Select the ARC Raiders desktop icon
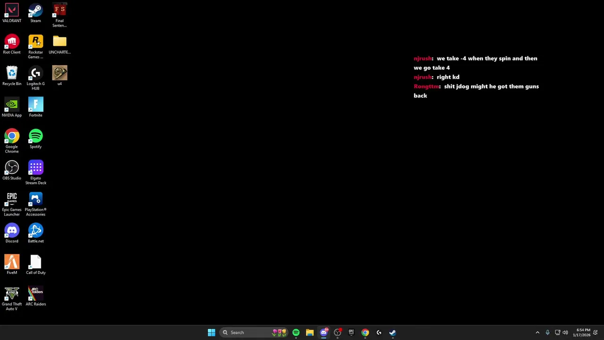The width and height of the screenshot is (604, 340). click(35, 297)
